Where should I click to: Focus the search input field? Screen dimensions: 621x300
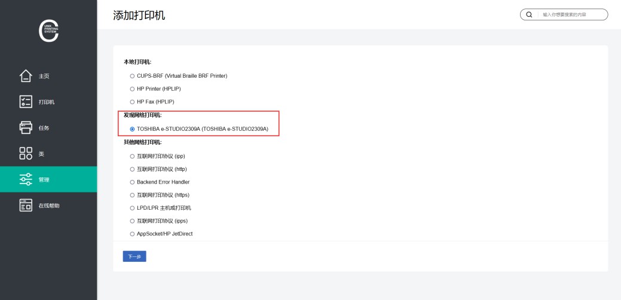pos(571,14)
